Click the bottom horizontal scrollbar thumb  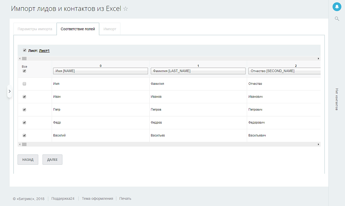point(24,144)
